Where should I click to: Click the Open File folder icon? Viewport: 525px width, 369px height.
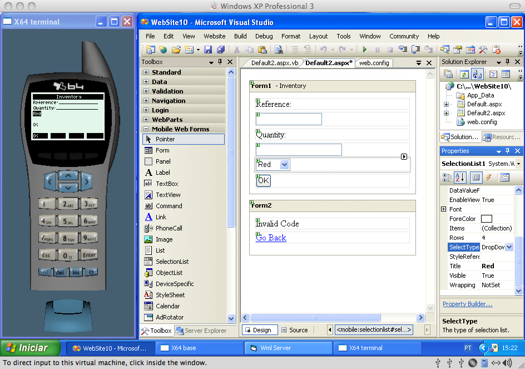[x=176, y=50]
